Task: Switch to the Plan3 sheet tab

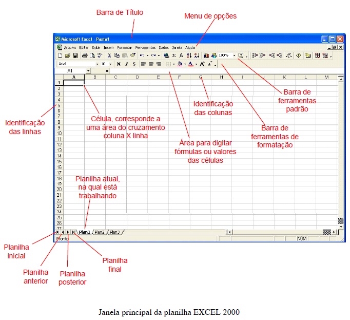Action: tap(115, 232)
